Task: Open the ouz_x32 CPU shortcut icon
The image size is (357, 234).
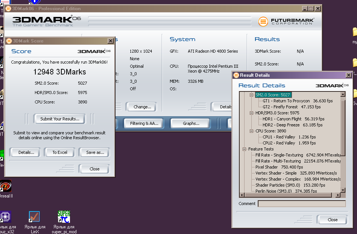Action: point(6,216)
